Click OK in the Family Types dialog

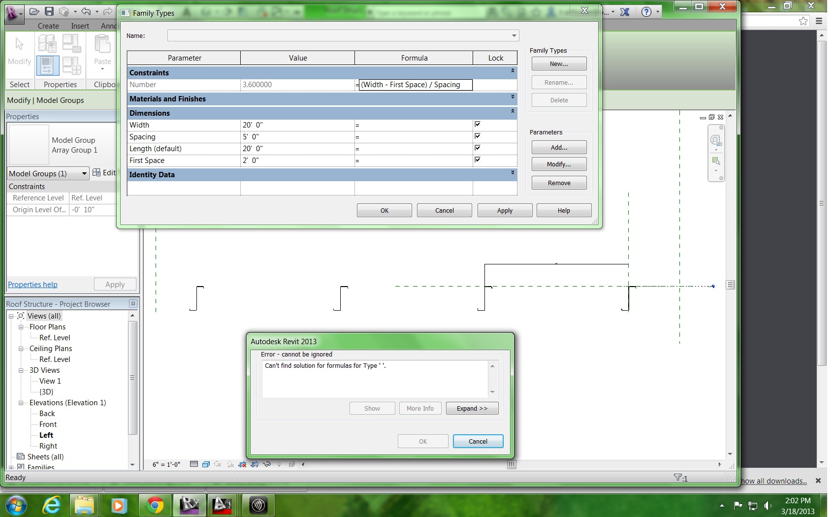(x=385, y=210)
